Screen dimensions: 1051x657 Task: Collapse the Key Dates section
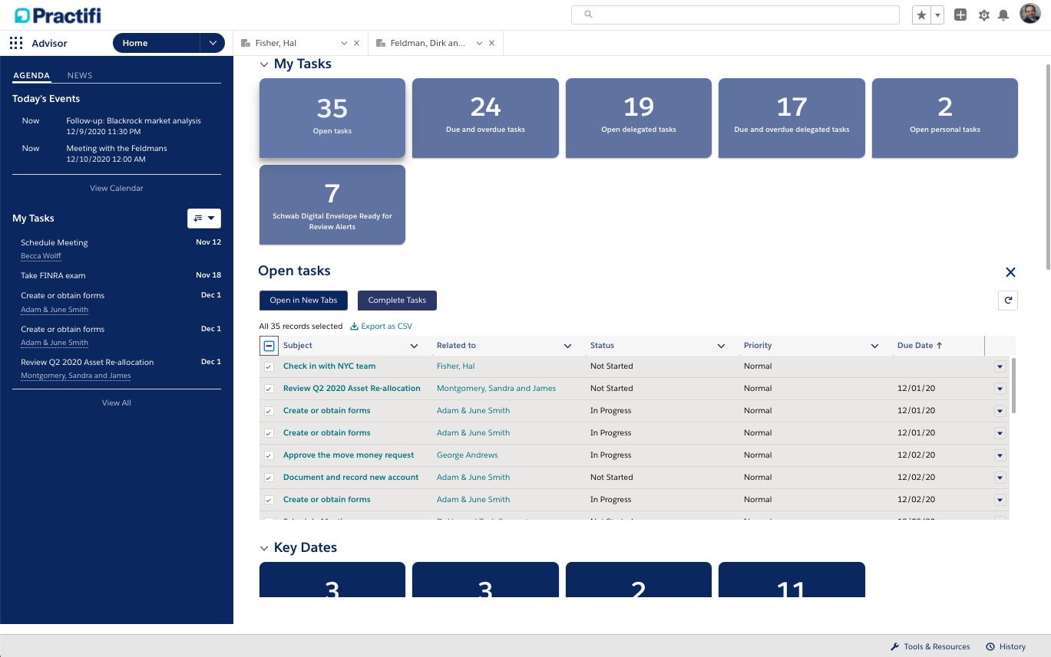tap(264, 548)
